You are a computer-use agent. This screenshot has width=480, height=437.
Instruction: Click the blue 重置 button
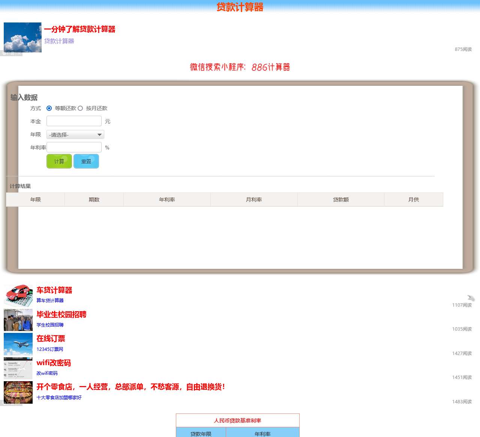pyautogui.click(x=86, y=161)
